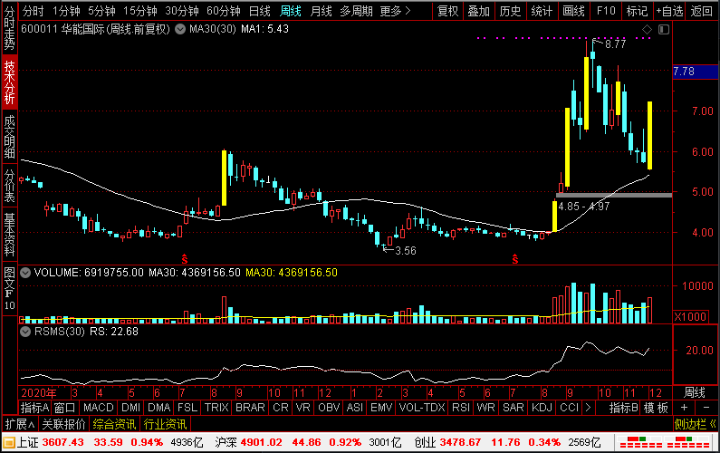Open the MA30 indicator settings circle icon
Viewport: 720px width, 453px height.
(x=181, y=29)
